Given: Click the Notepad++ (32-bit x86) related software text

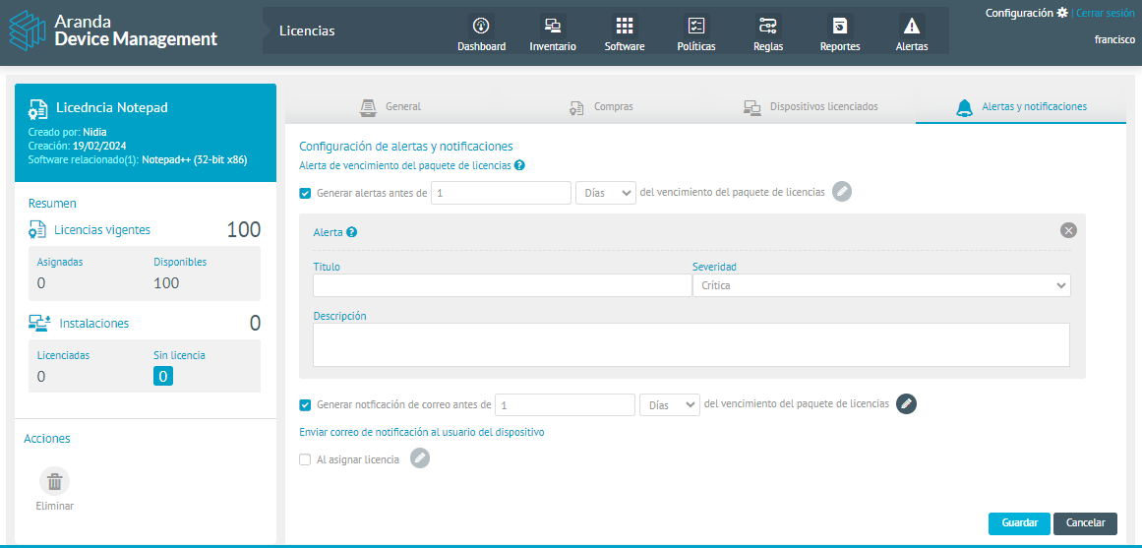Looking at the screenshot, I should click(x=195, y=158).
